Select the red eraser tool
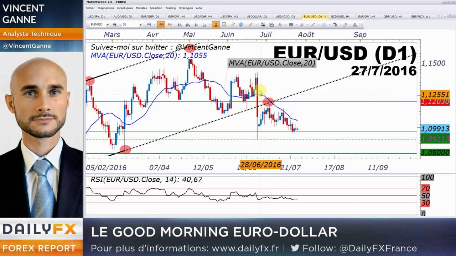This screenshot has width=456, height=256. click(x=345, y=25)
